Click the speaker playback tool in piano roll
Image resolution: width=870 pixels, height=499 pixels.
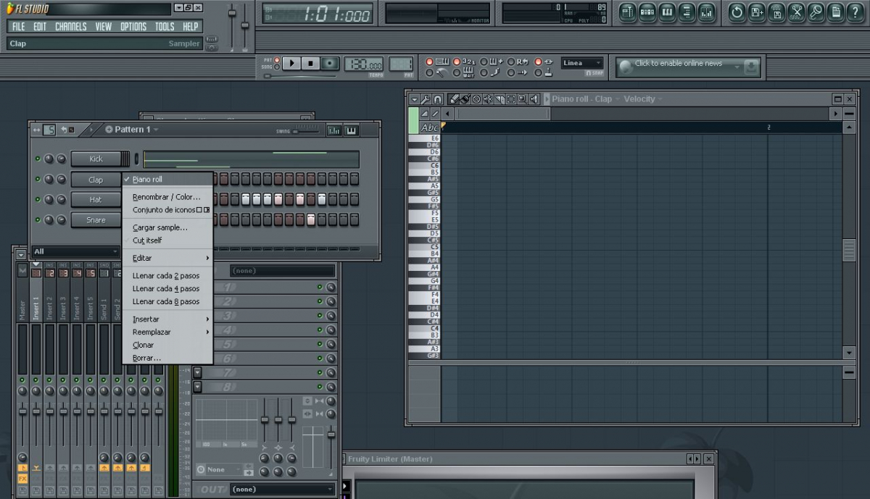coord(534,99)
